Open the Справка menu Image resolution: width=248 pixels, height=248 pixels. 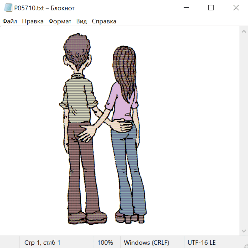point(104,21)
